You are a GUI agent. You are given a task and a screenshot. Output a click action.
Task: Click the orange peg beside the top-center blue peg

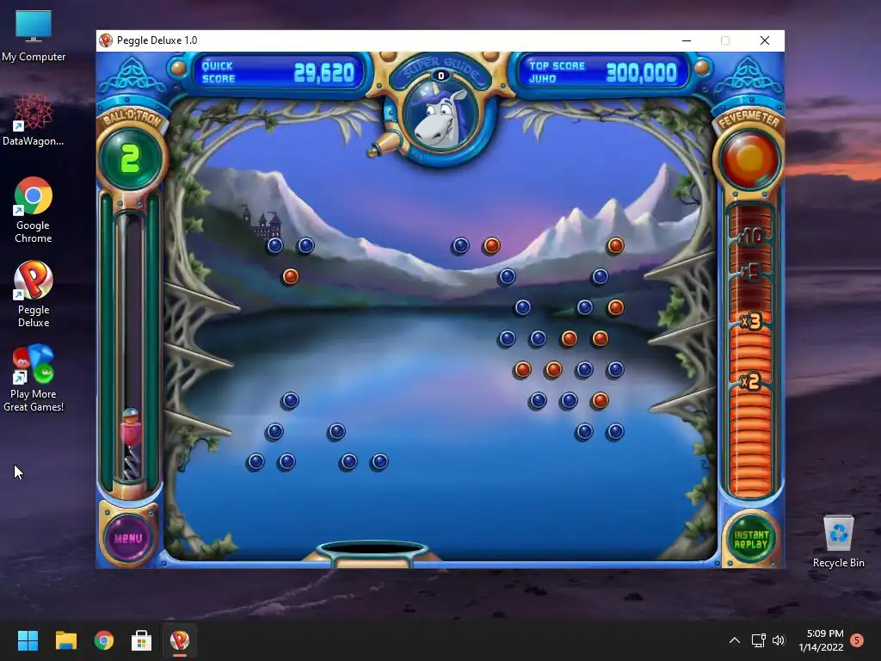(491, 245)
